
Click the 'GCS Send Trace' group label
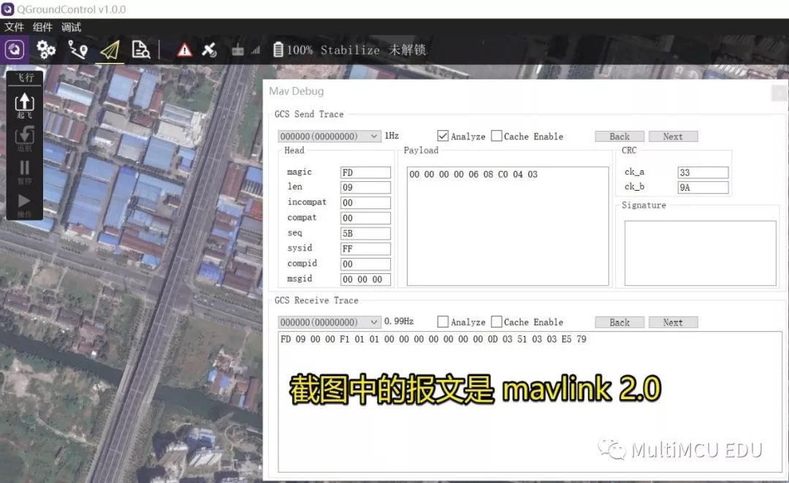coord(309,114)
